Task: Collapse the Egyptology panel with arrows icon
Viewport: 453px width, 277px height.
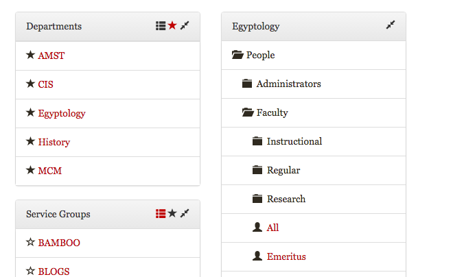Action: pyautogui.click(x=391, y=25)
